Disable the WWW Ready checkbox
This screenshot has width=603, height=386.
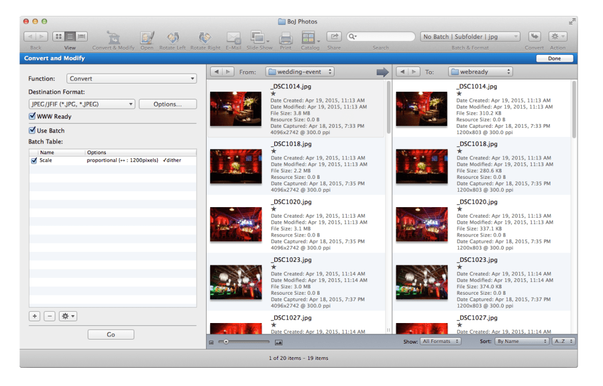tap(32, 117)
